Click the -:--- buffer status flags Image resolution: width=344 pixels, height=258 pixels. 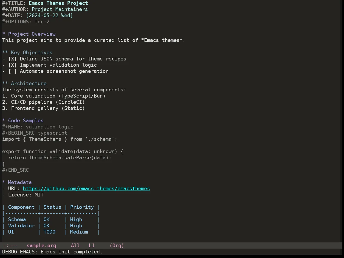pyautogui.click(x=10, y=246)
